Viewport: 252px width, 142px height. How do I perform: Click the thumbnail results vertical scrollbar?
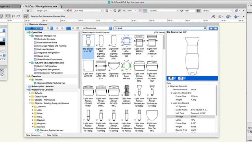point(164,42)
